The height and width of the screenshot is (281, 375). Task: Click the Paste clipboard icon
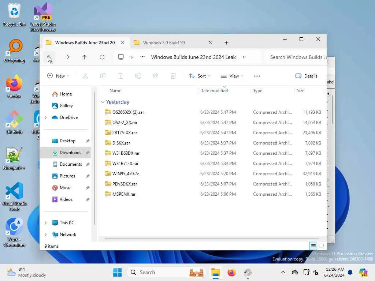(x=120, y=76)
